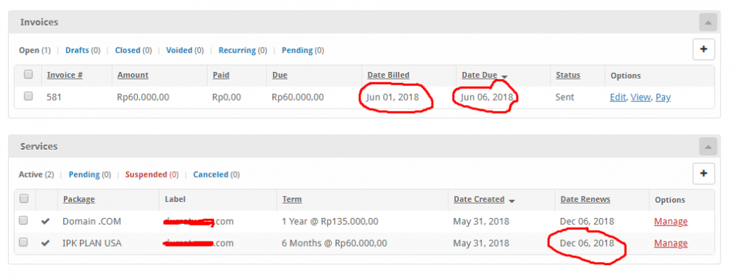Click the sort arrow next to Date Created
This screenshot has height=279, width=734.
click(x=512, y=201)
